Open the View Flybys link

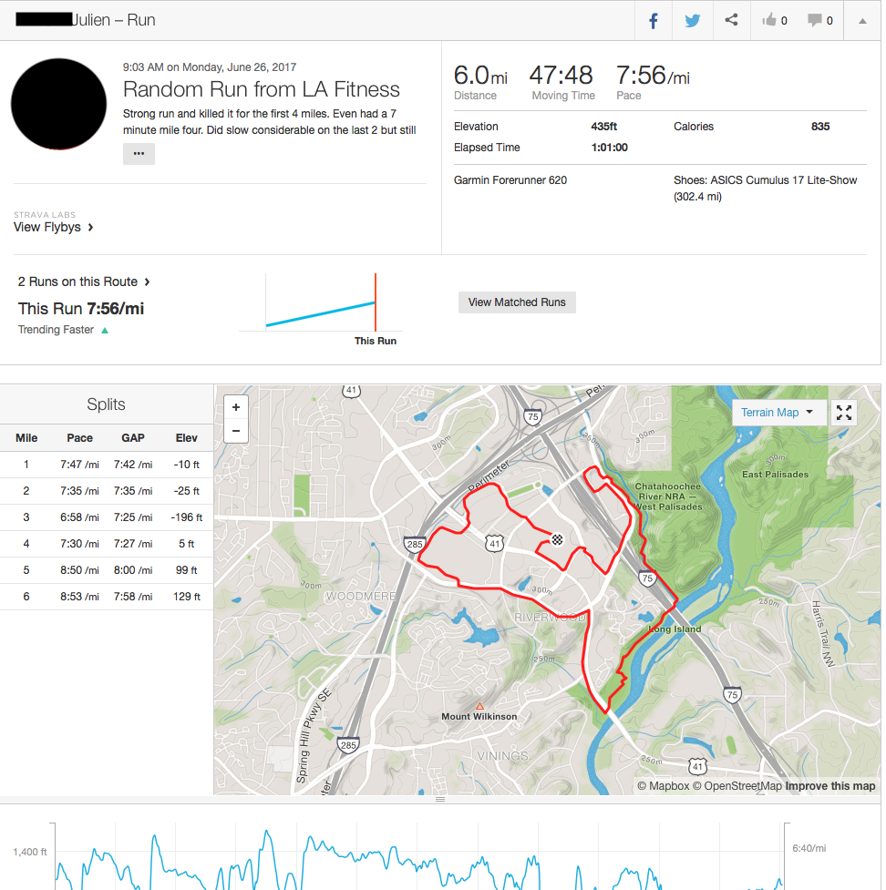coord(54,227)
